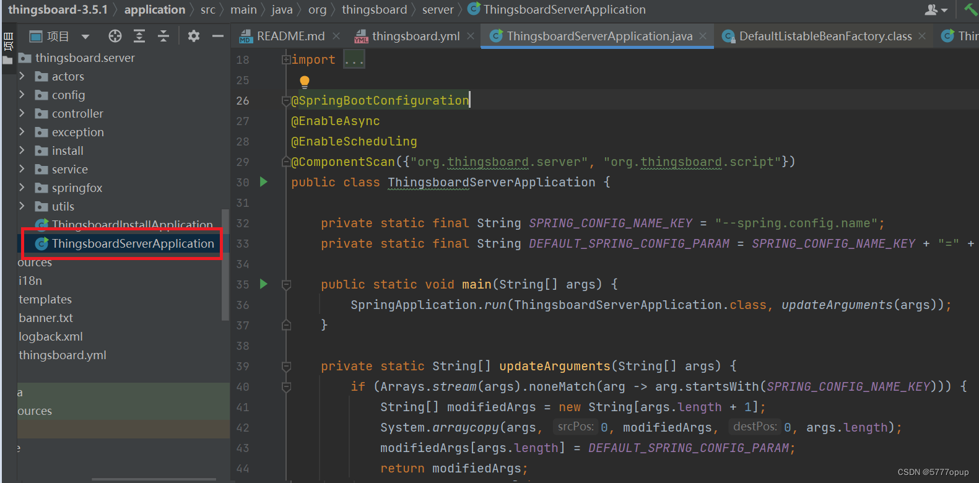Click the yellow lightbulb intention icon

click(305, 82)
